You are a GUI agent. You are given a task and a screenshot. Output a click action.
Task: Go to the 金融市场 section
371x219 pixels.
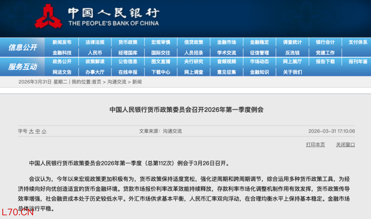point(226,42)
